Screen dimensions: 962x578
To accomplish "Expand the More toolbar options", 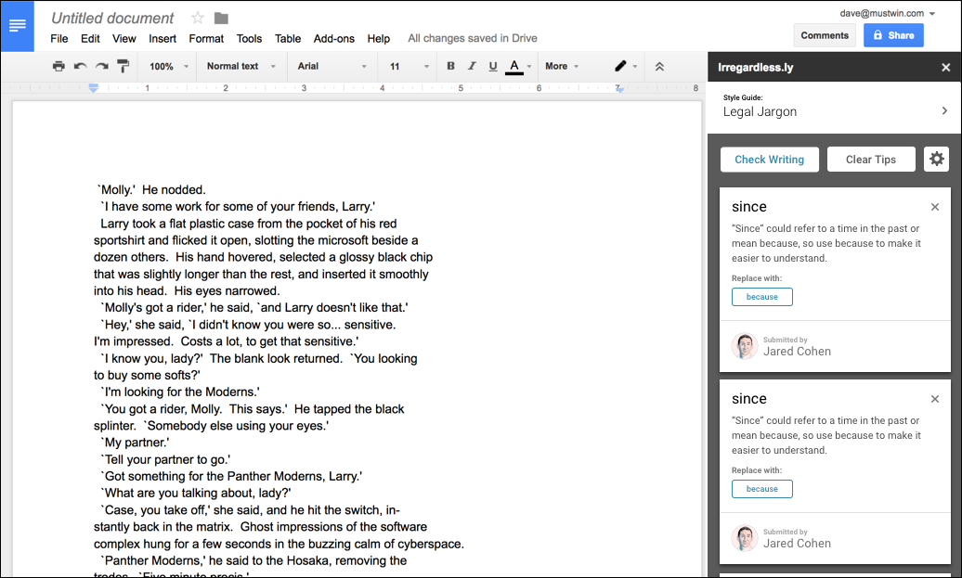I will click(562, 66).
